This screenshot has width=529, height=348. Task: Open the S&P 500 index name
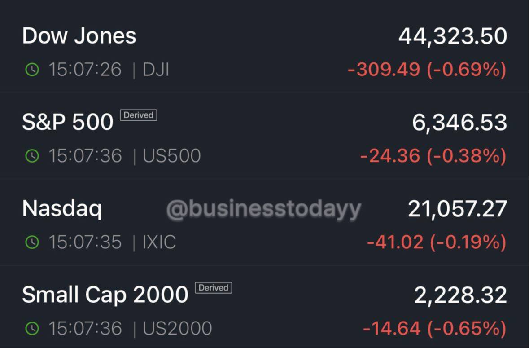point(68,122)
